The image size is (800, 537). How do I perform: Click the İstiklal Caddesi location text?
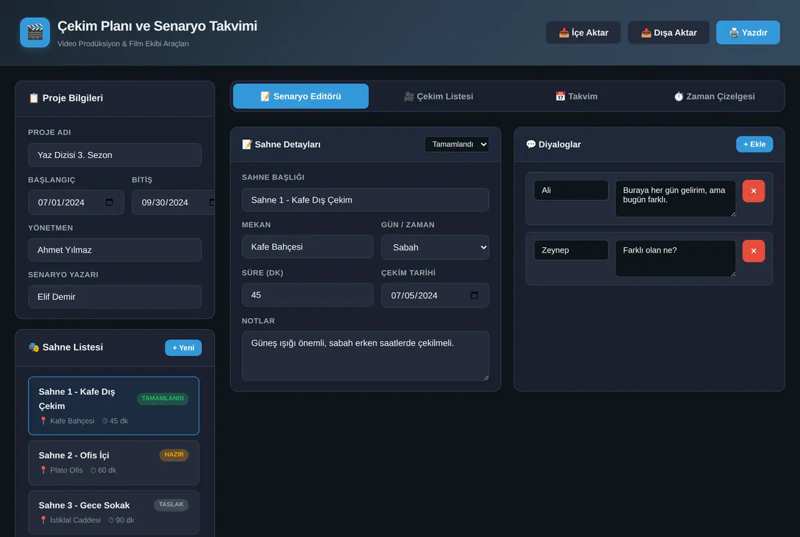[x=75, y=520]
